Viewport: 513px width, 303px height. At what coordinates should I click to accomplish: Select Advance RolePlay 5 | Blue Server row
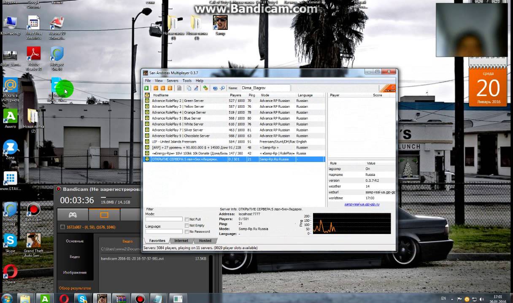[235, 118]
